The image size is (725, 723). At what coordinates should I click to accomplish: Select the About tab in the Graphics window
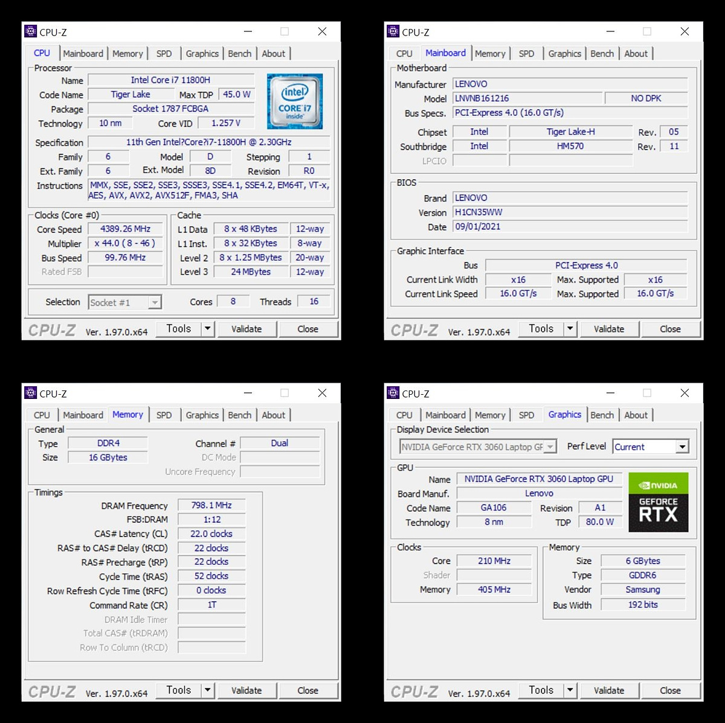pyautogui.click(x=636, y=415)
